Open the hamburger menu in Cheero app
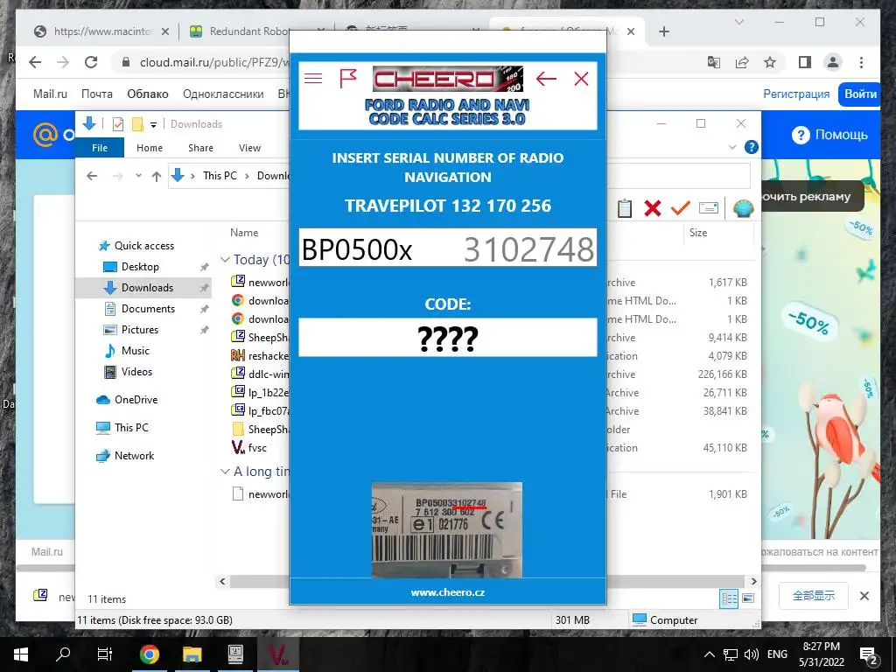896x672 pixels. (x=313, y=78)
